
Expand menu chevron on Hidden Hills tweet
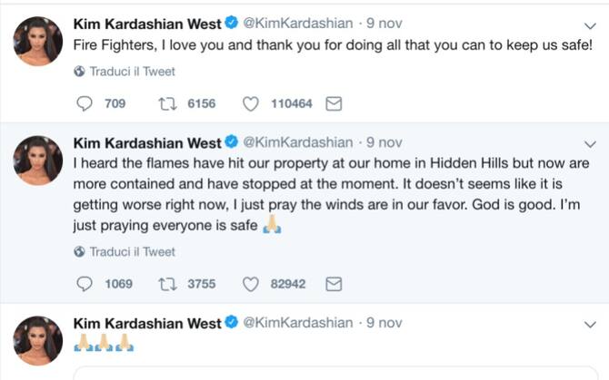point(590,144)
